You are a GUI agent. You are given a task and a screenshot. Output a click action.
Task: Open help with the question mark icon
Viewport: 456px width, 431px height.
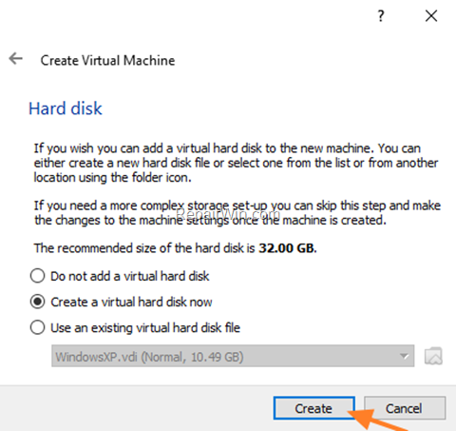(381, 15)
